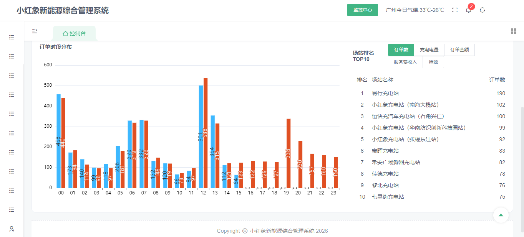The image size is (524, 237).
Task: Click the orange bar for hour 19
Action: click(x=289, y=153)
